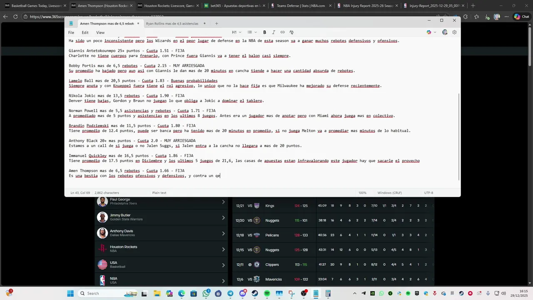Expand the list style dropdown
Viewport: 533px width, 300px height.
pyautogui.click(x=252, y=32)
